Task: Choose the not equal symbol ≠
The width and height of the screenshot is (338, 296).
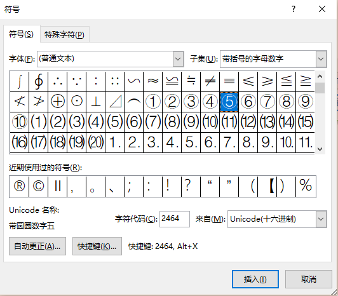Action: [210, 81]
